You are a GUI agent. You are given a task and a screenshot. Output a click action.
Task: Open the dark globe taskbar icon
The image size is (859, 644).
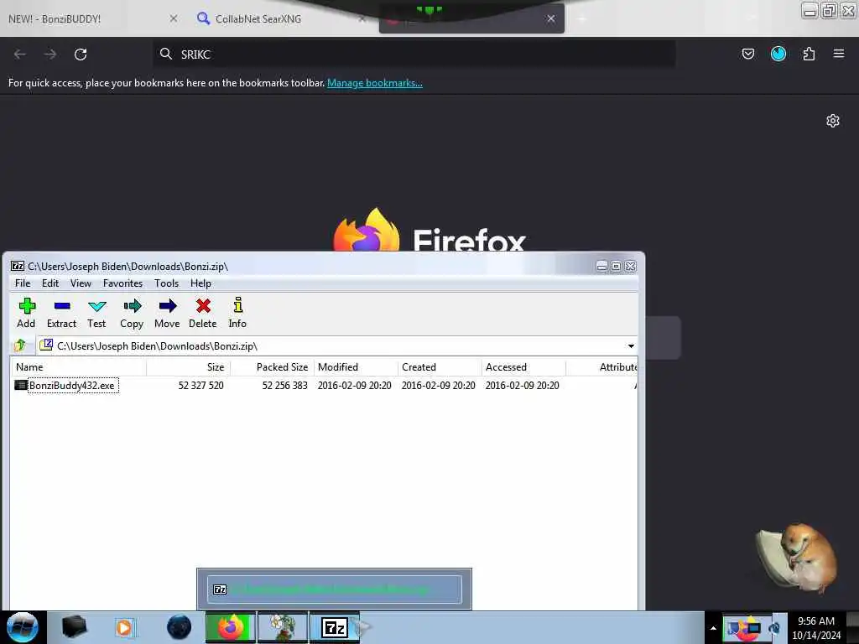(x=180, y=627)
